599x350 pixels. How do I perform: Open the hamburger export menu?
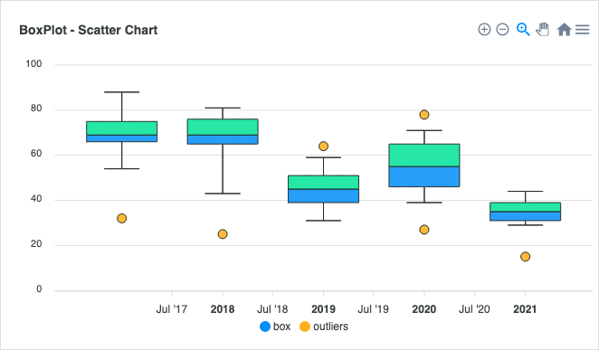click(x=582, y=29)
